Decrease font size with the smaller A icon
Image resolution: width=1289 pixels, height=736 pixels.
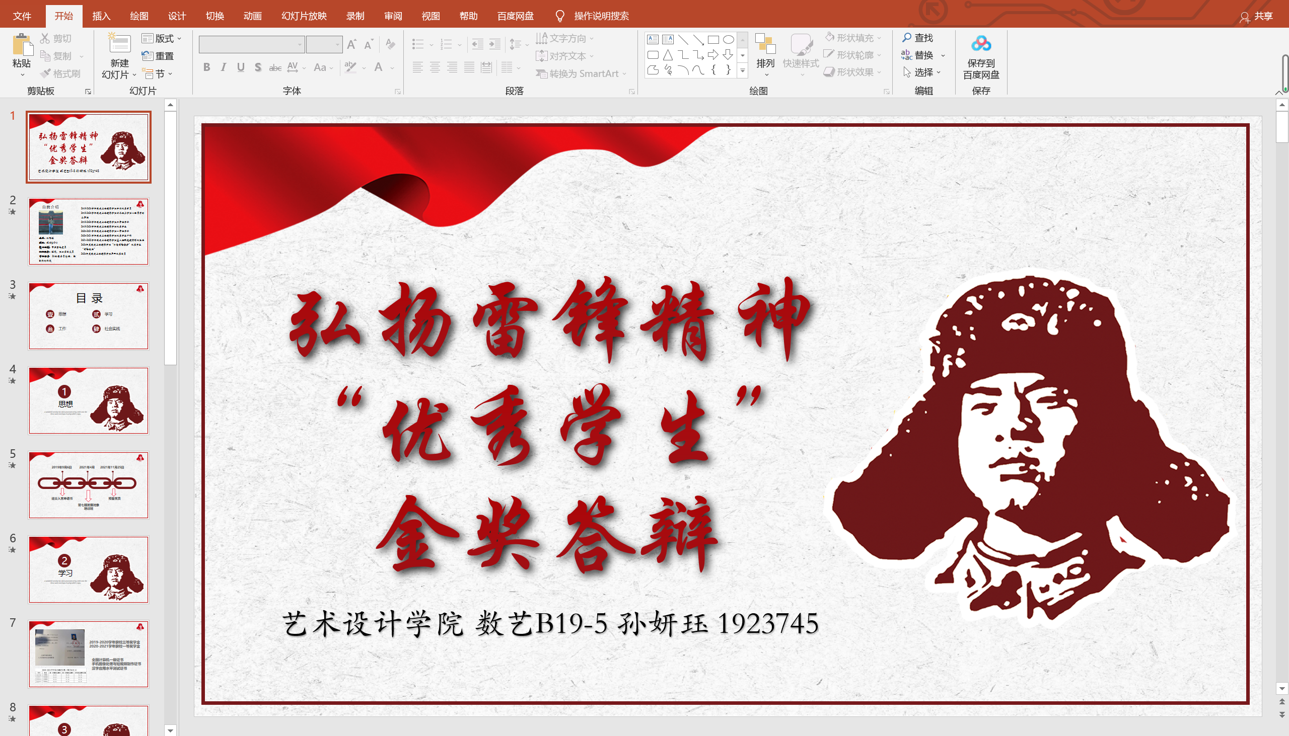click(369, 44)
